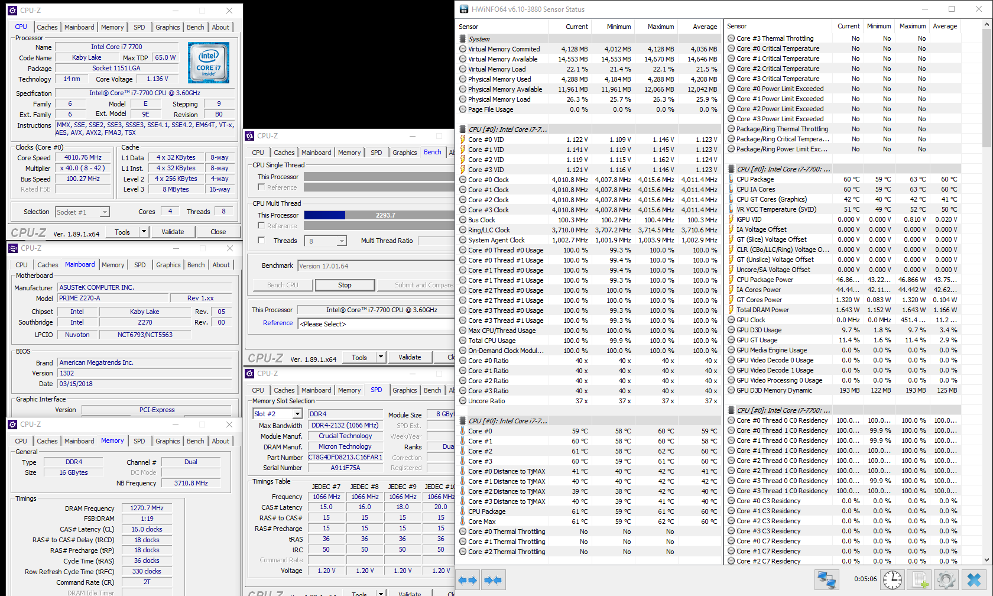Click the Benchmark Version 17.01.64 field
993x596 pixels.
coord(376,266)
